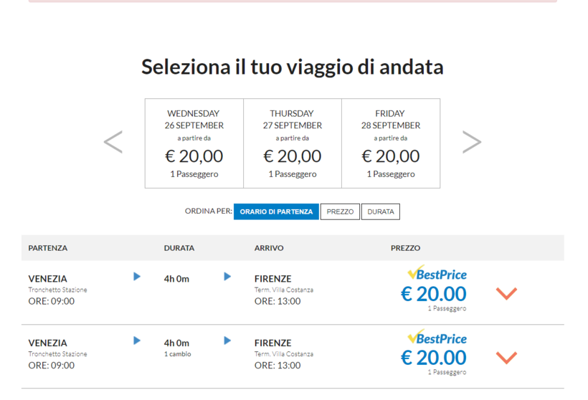Sort results by Orario di Partenza
This screenshot has height=400, width=588.
click(276, 212)
